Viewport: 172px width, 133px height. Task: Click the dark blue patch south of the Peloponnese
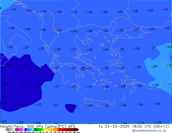coord(71,108)
